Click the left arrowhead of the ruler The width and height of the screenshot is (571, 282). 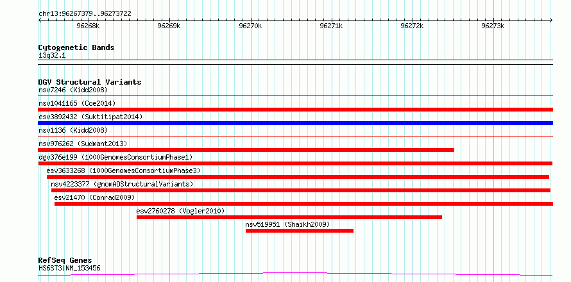click(40, 20)
